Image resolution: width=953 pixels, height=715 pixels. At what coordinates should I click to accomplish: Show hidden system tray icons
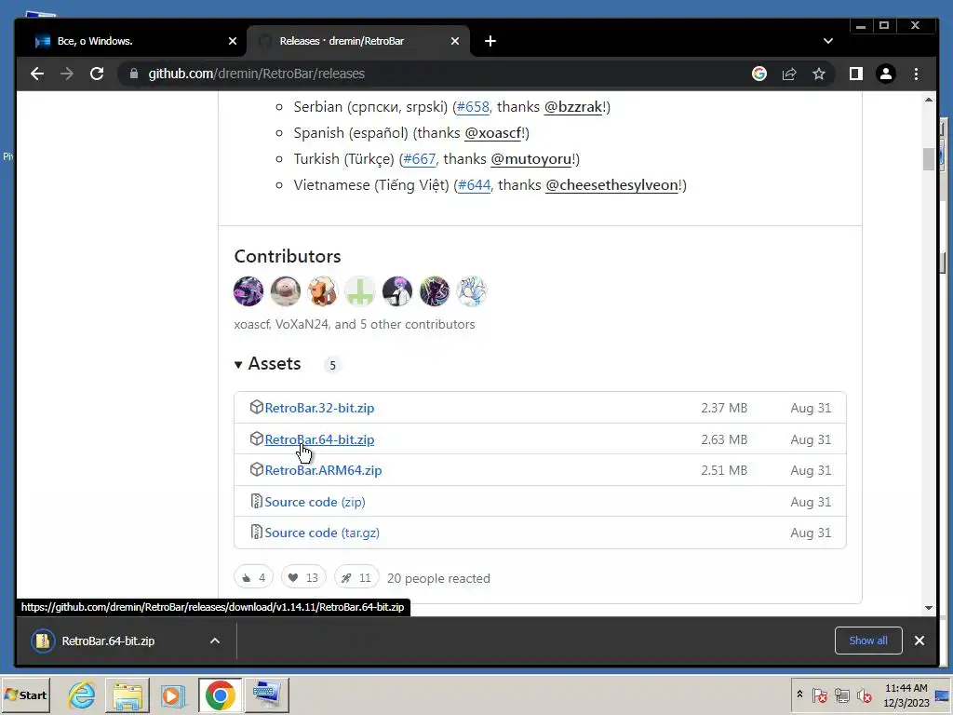(799, 695)
